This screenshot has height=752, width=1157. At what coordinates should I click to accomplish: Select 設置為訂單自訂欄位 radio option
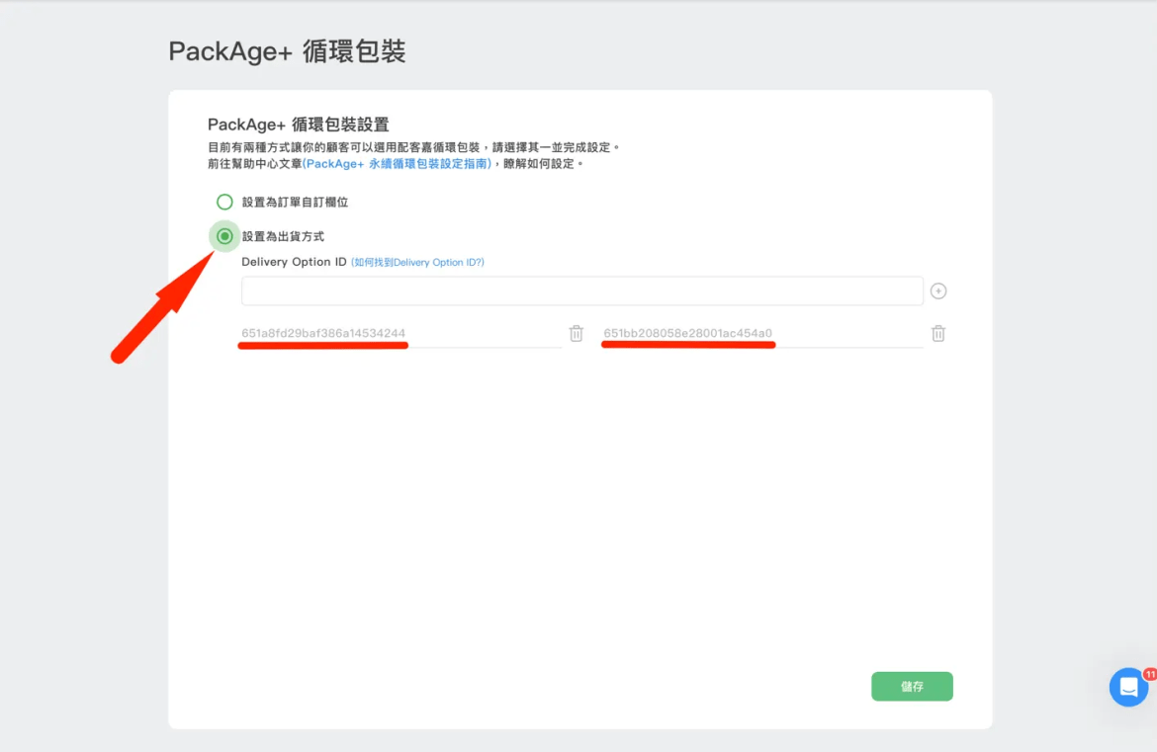(x=224, y=202)
